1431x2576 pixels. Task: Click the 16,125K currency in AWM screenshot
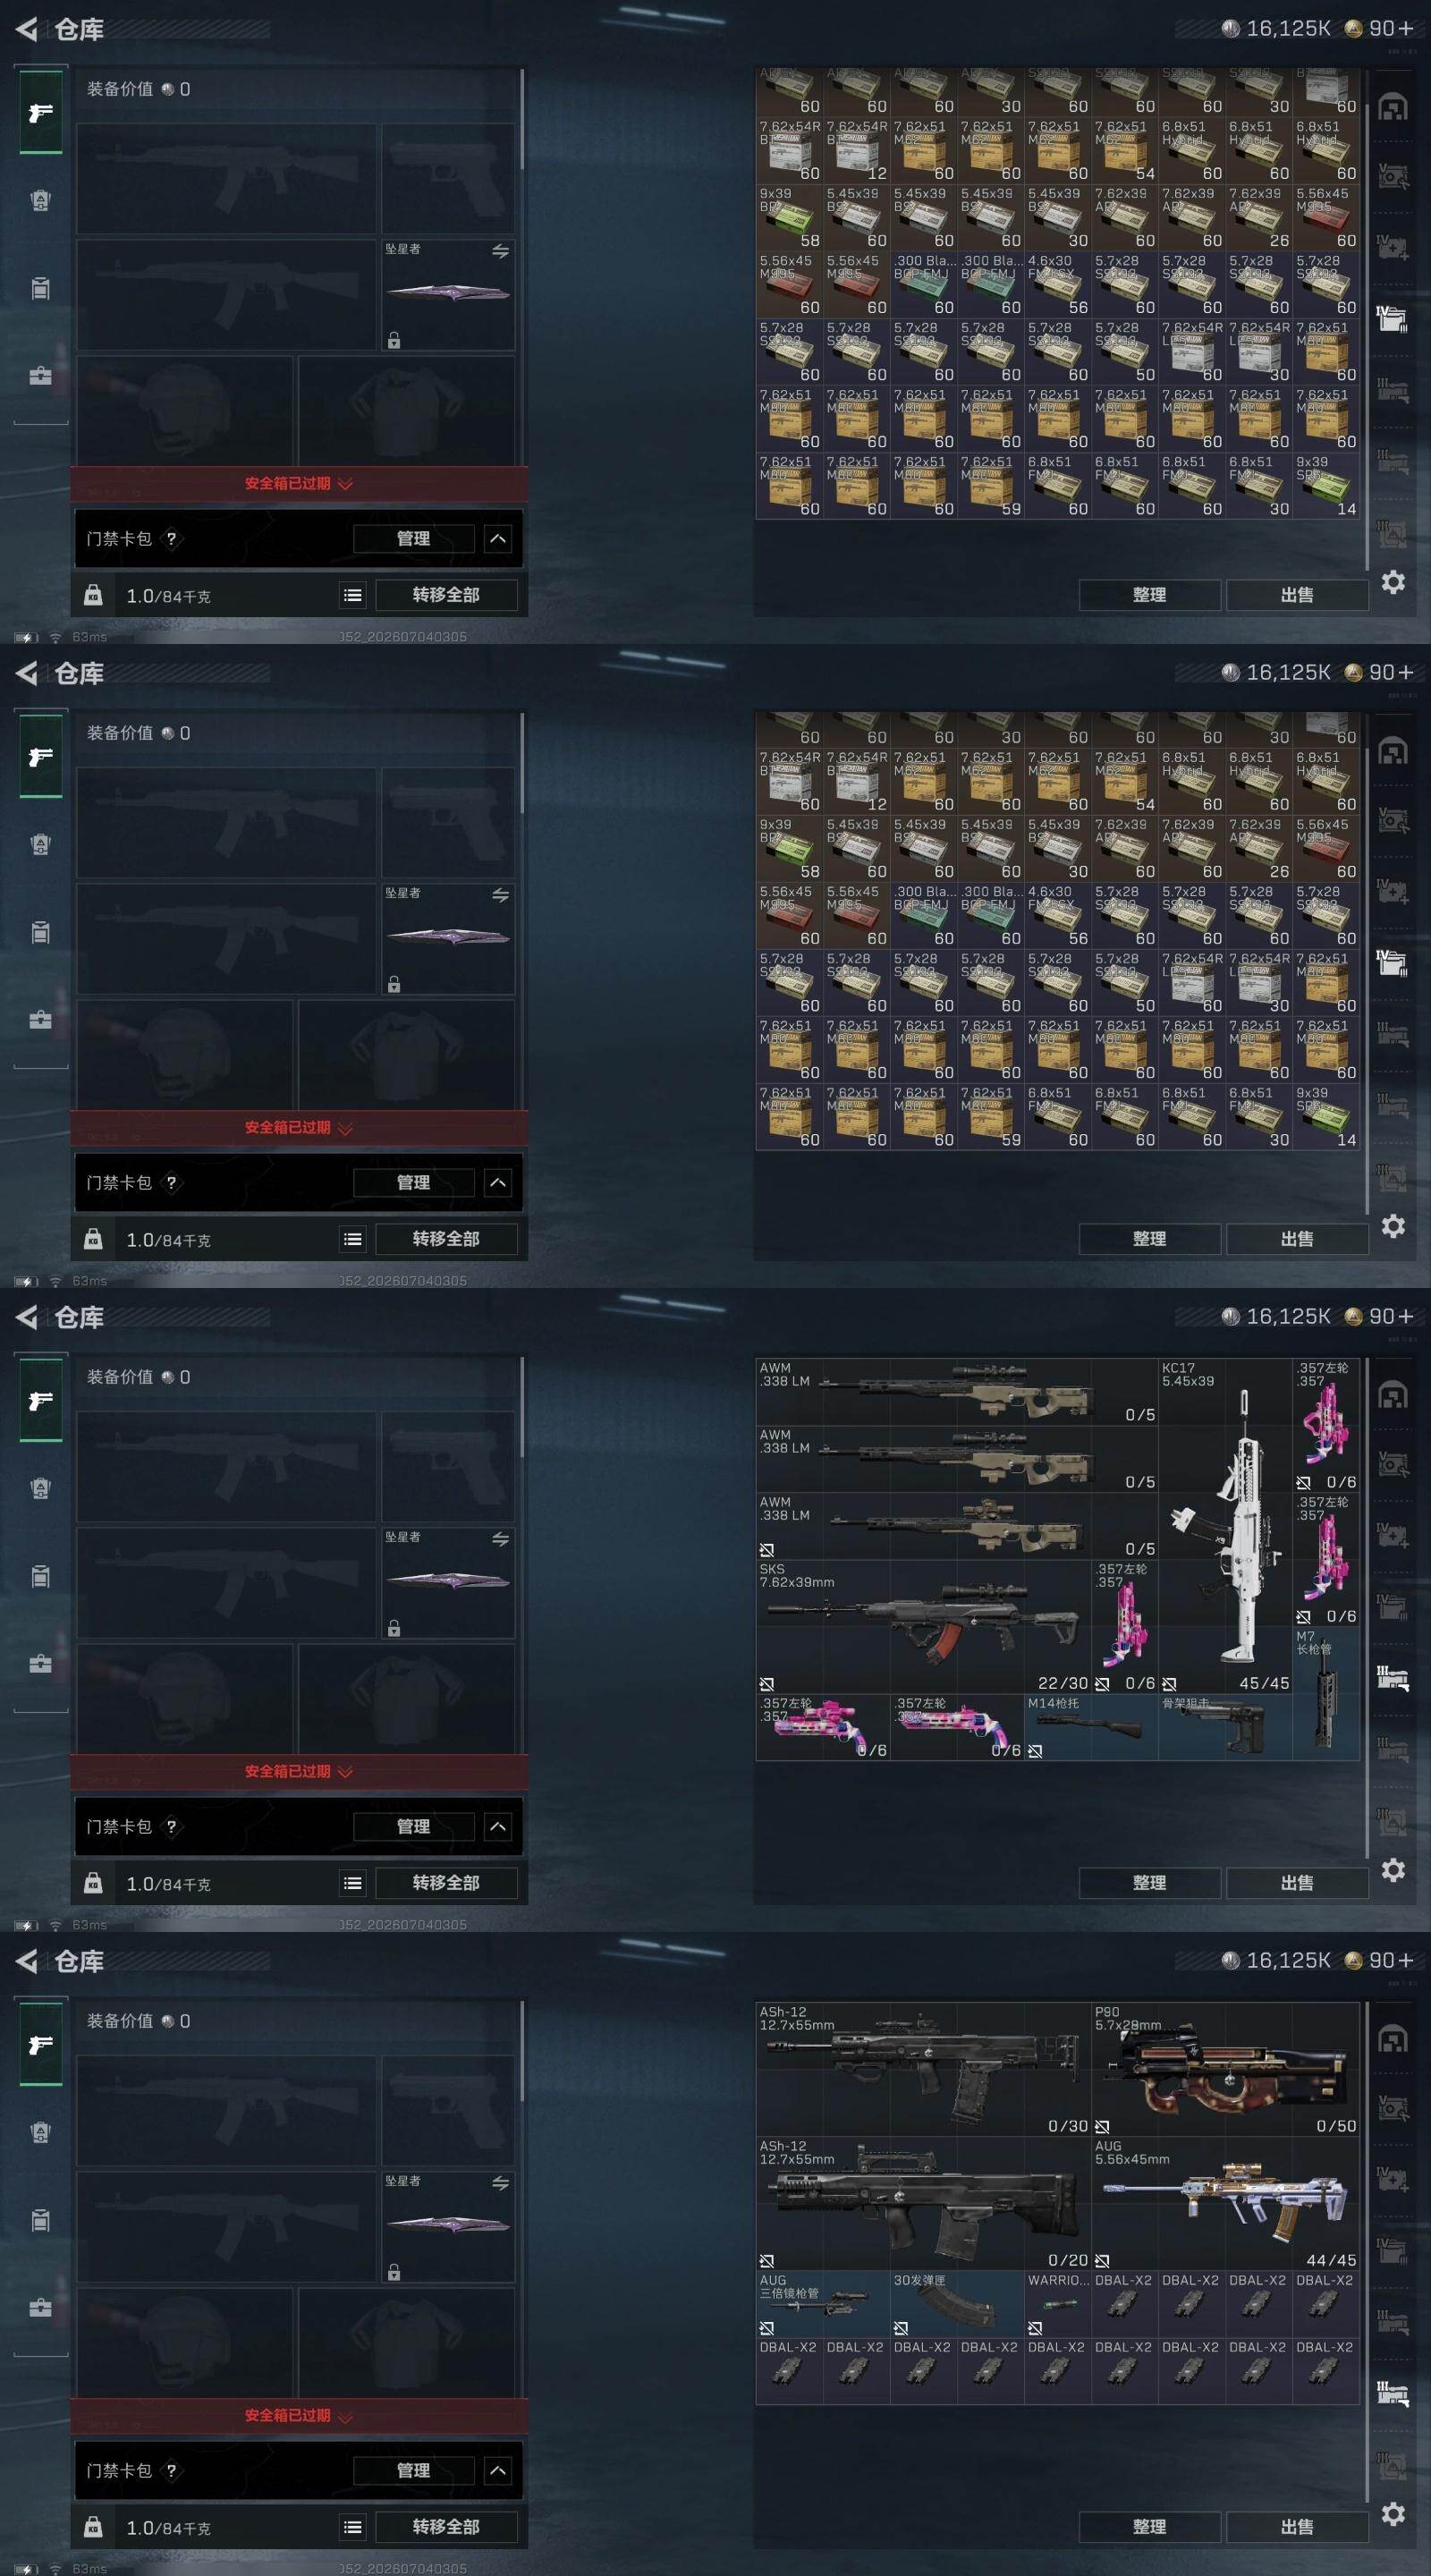tap(1278, 1316)
